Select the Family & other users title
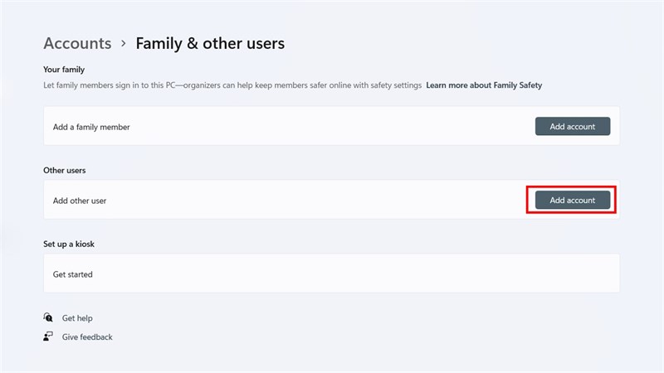 pos(210,43)
